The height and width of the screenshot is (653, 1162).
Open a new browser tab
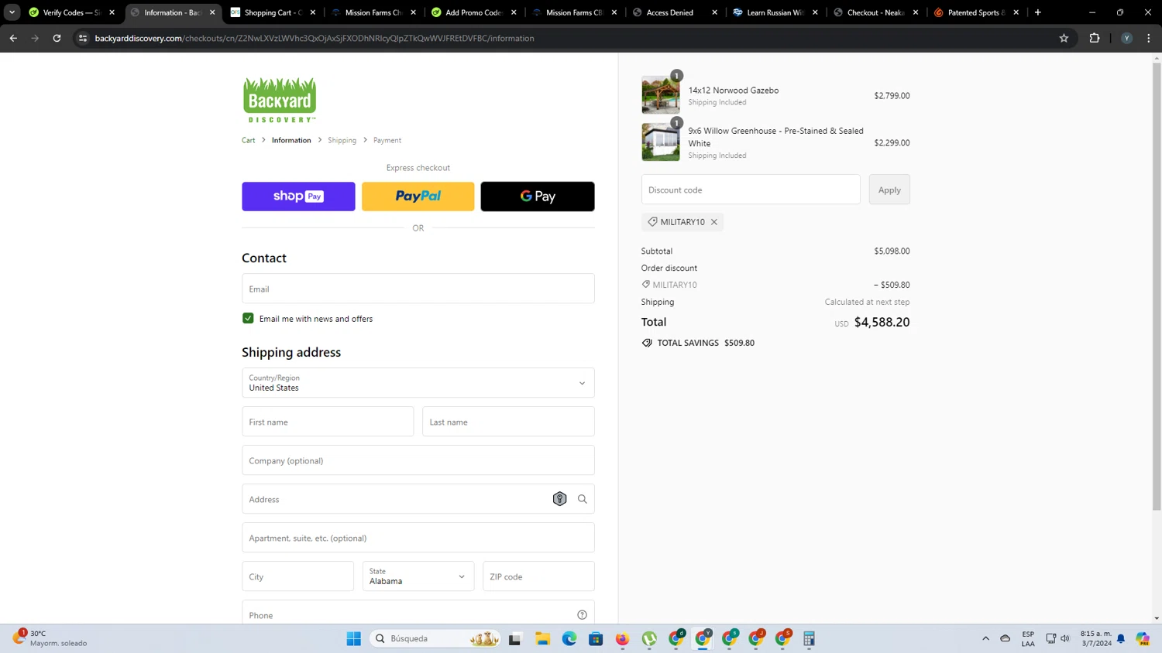1038,12
